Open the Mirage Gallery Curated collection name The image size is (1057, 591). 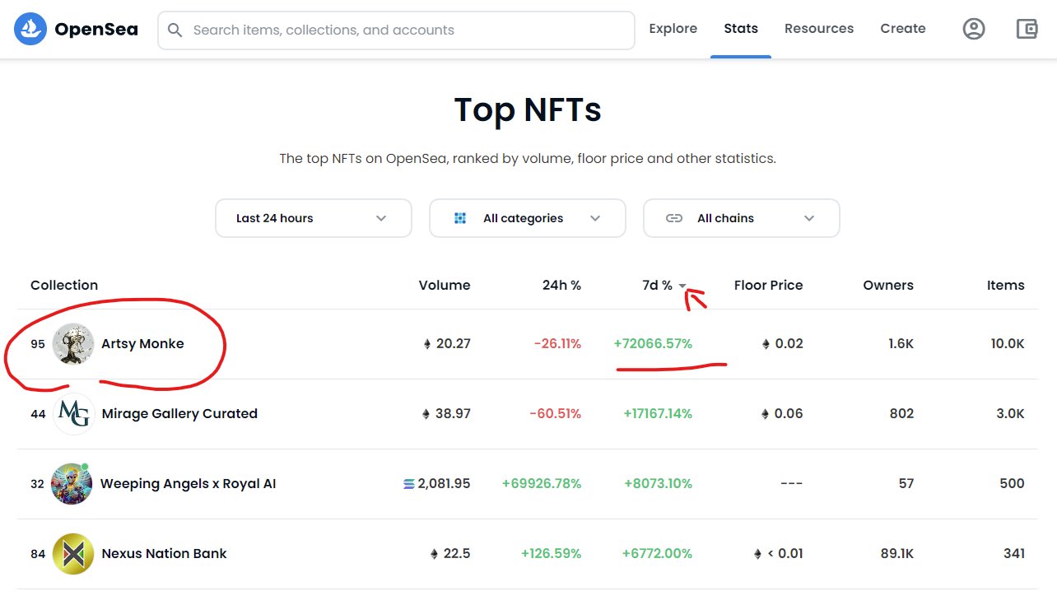pos(179,414)
